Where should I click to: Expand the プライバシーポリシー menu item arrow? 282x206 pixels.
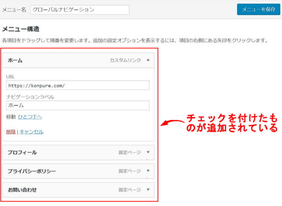pyautogui.click(x=148, y=171)
